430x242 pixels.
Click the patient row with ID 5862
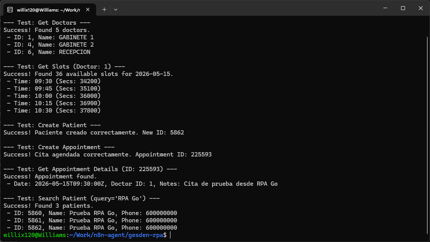(x=92, y=228)
